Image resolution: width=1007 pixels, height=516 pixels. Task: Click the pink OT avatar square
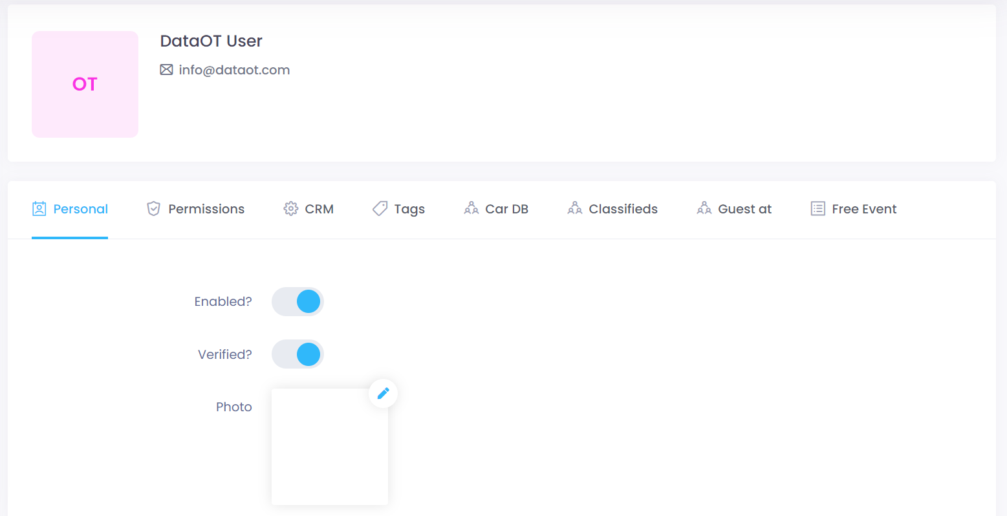(x=85, y=84)
